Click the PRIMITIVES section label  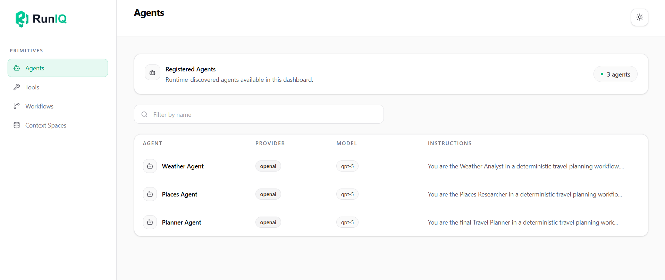pos(26,51)
